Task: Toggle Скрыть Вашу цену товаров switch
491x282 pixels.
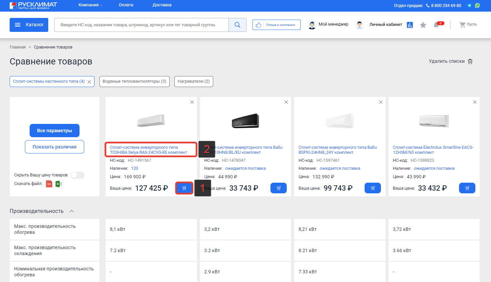Action: click(x=78, y=175)
